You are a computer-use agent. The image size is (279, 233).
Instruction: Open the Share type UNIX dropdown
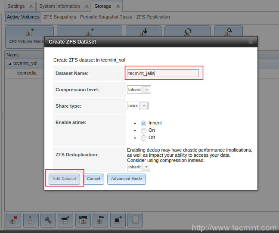[144, 106]
